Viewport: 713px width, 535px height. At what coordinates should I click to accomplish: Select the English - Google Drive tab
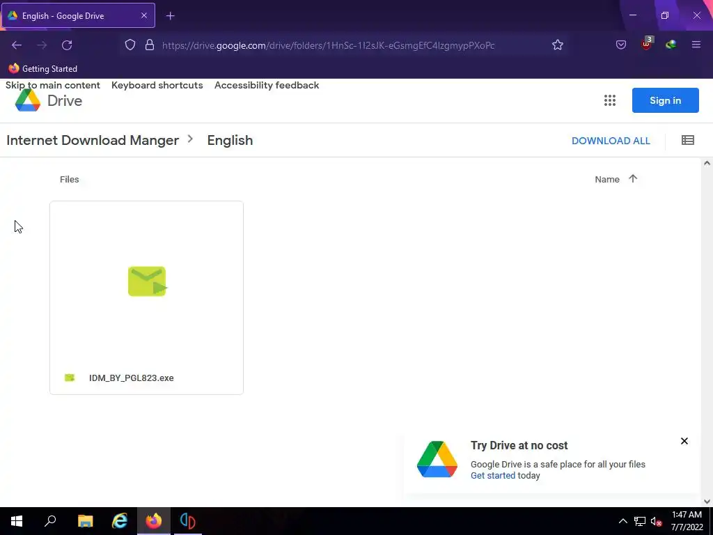[x=78, y=15]
